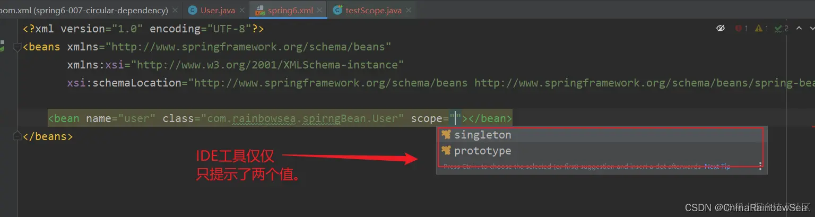Click the User.java class icon
Image resolution: width=815 pixels, height=217 pixels.
click(x=192, y=10)
